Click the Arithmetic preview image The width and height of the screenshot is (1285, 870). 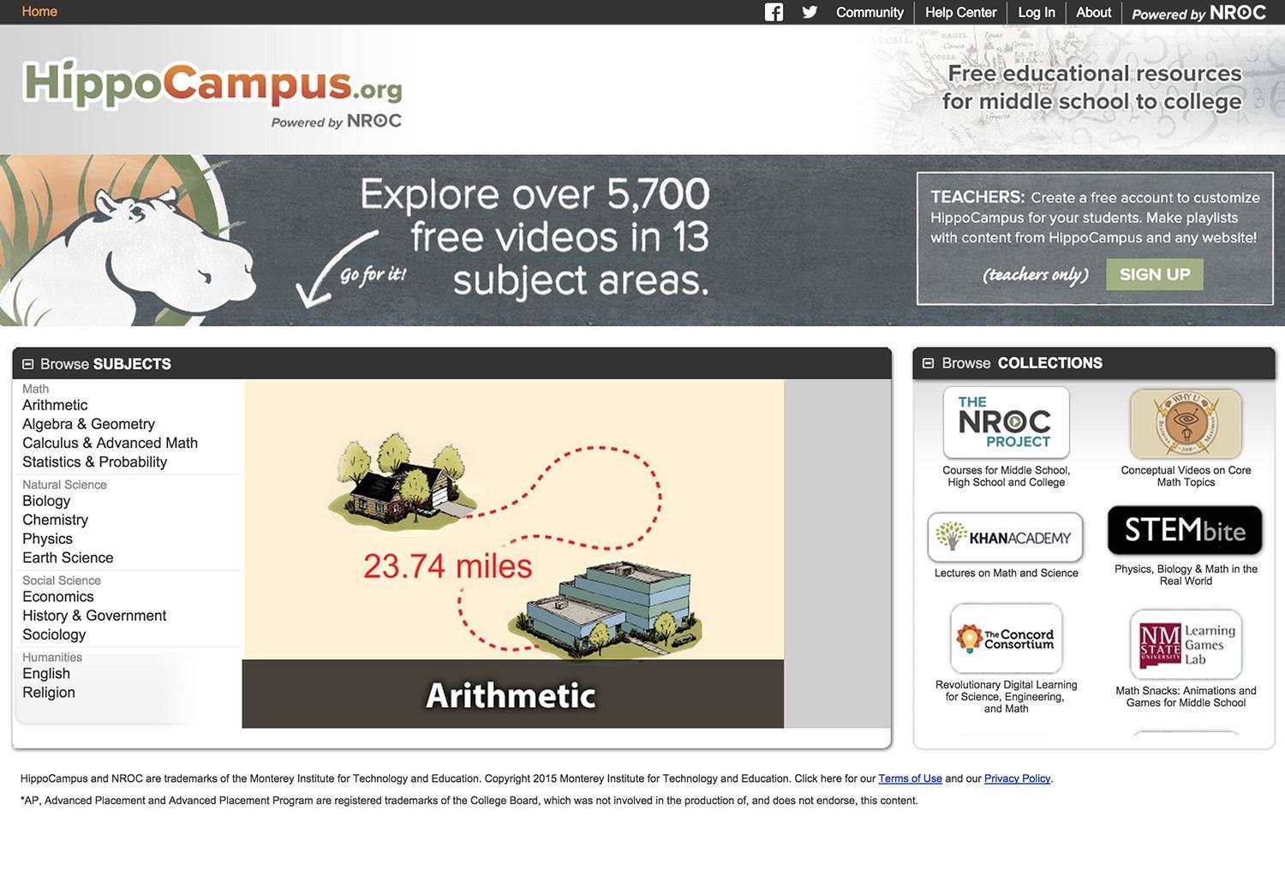coord(514,519)
